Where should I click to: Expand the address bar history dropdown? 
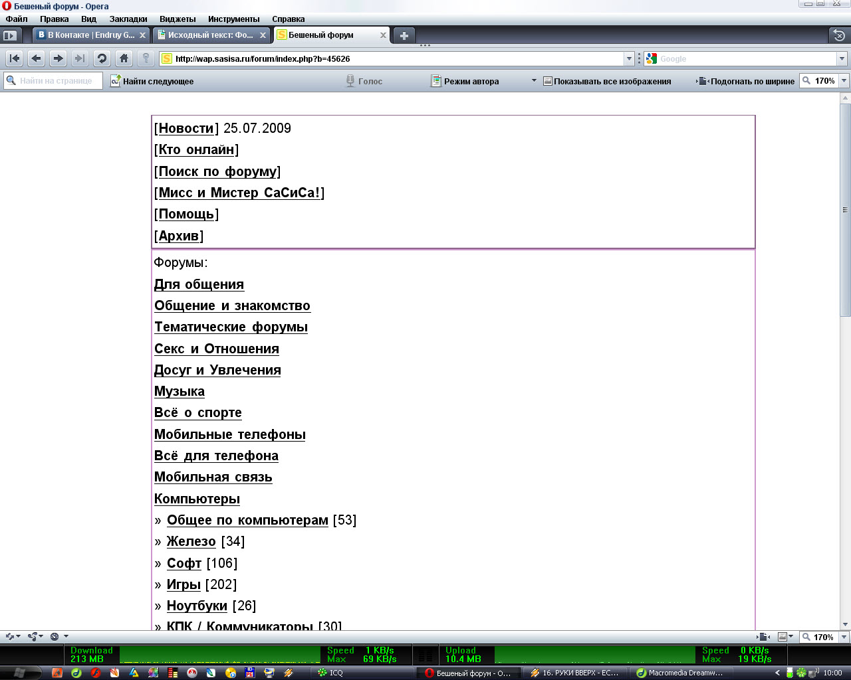pos(629,58)
